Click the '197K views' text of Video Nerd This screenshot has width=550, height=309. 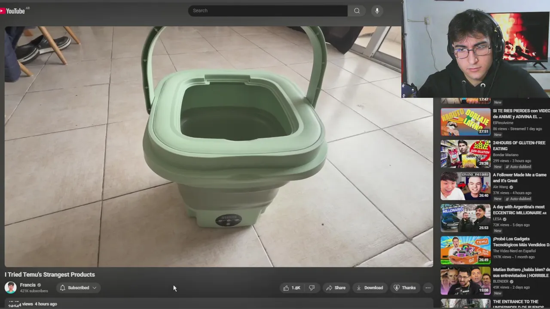click(502, 257)
